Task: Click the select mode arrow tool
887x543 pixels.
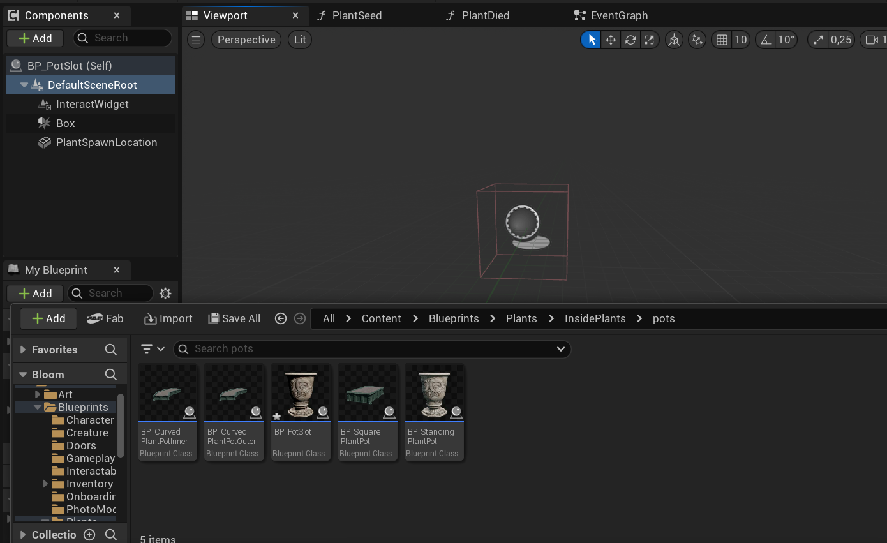Action: click(592, 40)
